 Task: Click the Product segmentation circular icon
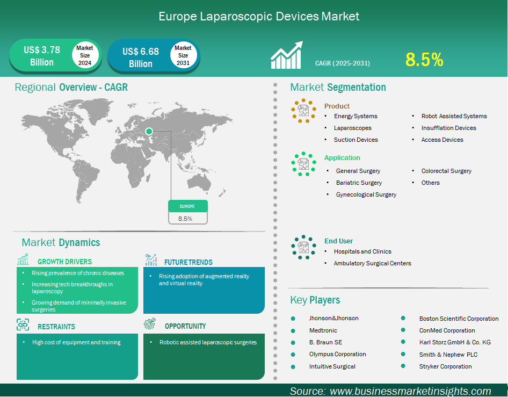(x=303, y=111)
